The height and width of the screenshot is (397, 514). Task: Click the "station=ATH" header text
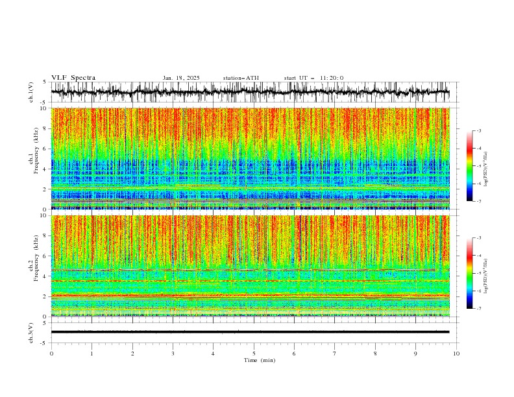pos(241,78)
